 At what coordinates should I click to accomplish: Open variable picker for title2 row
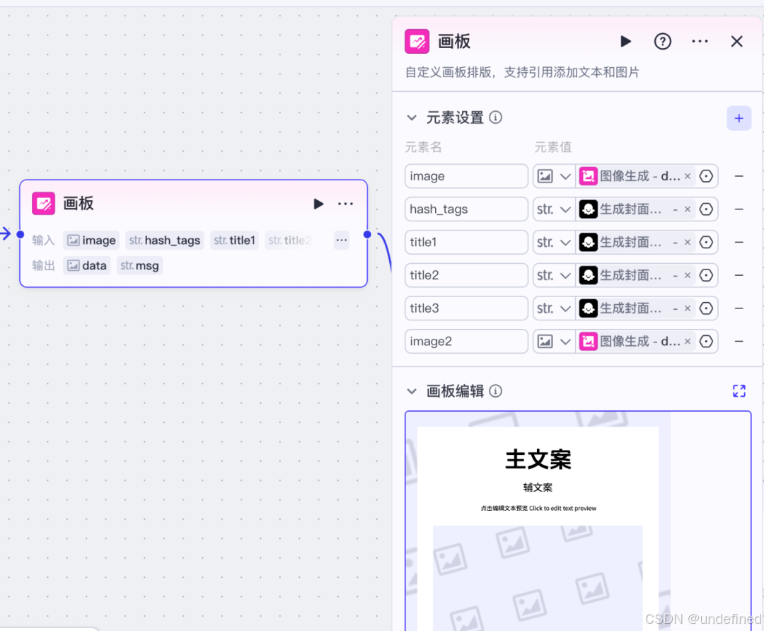click(x=706, y=275)
